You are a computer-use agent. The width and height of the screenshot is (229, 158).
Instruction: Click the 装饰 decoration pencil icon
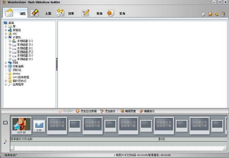click(x=85, y=13)
